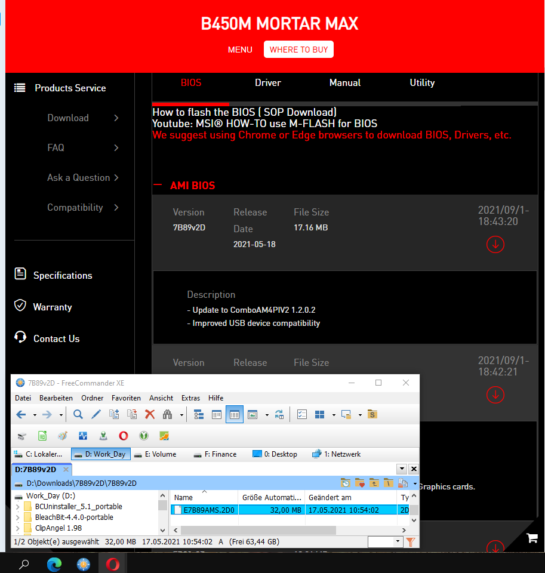This screenshot has width=545, height=573.
Task: Select the file E7B89AMS.2D0
Action: coord(209,510)
